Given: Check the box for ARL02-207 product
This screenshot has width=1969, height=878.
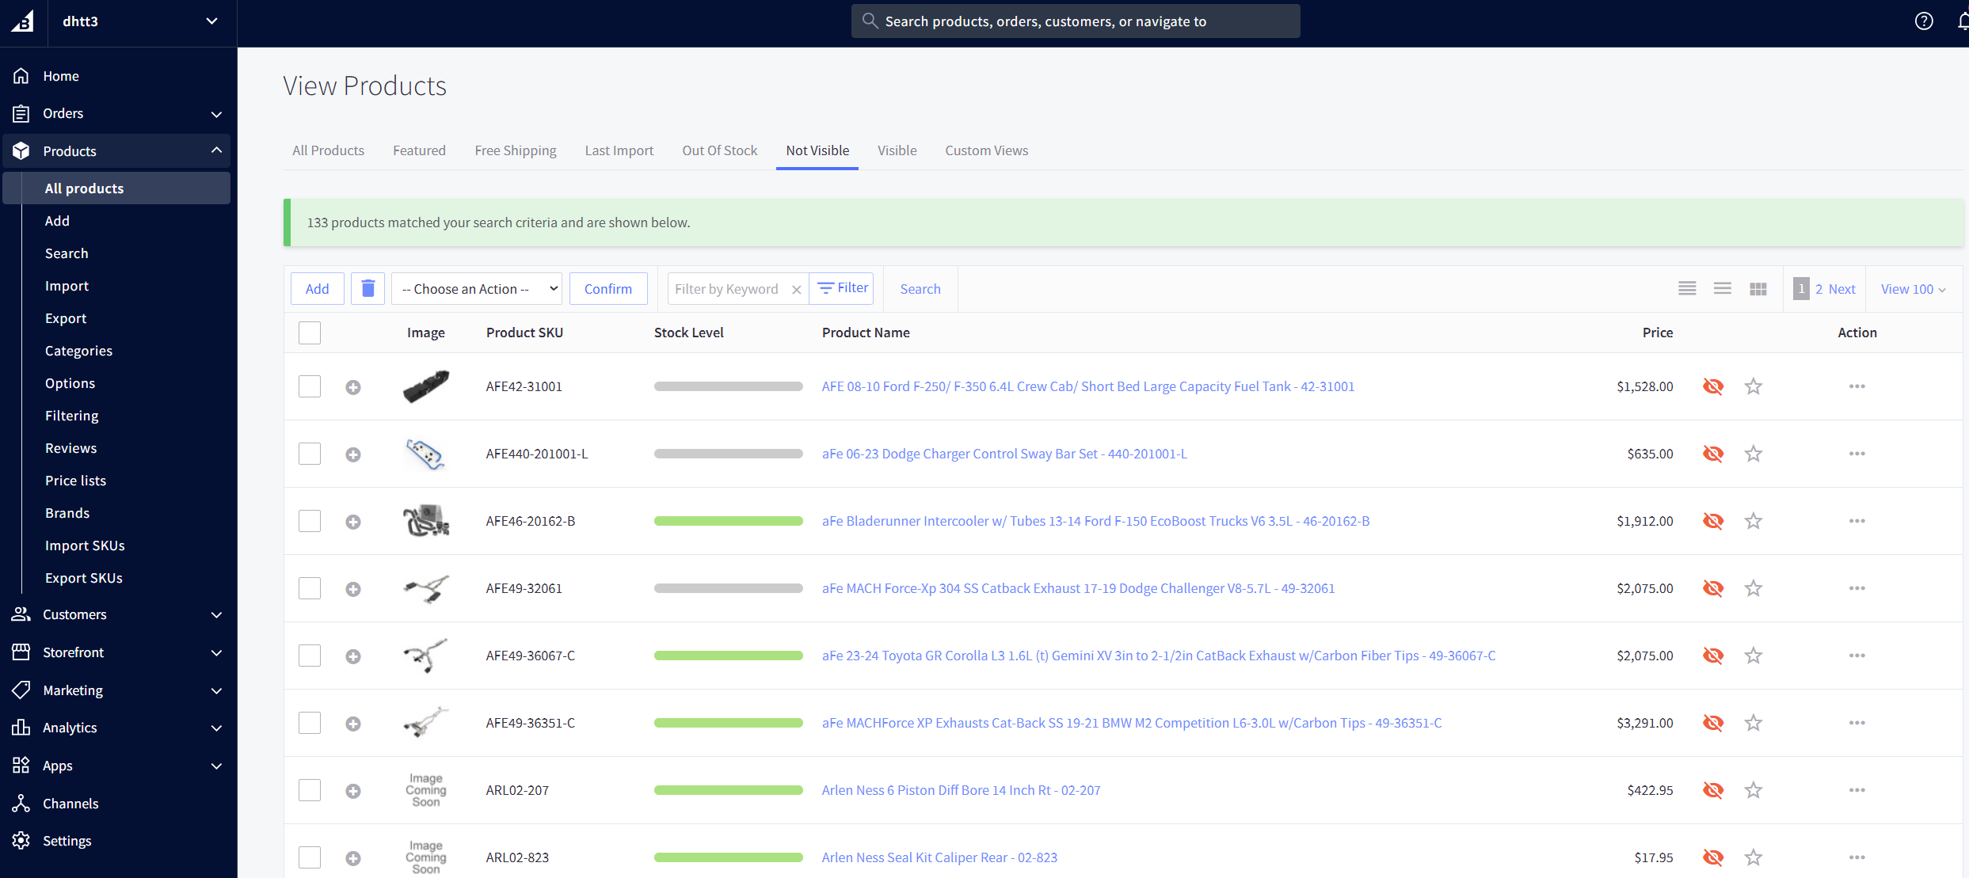Looking at the screenshot, I should point(310,790).
